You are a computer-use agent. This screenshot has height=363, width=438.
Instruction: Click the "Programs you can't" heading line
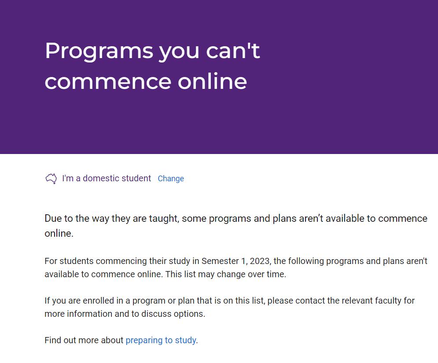coord(152,51)
